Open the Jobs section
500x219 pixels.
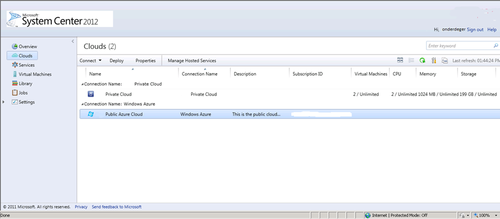20,93
